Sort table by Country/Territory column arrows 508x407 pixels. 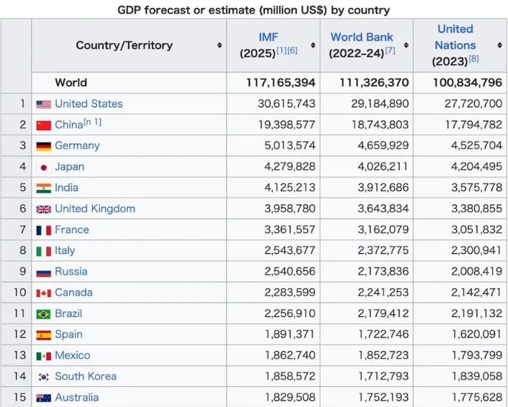[219, 45]
